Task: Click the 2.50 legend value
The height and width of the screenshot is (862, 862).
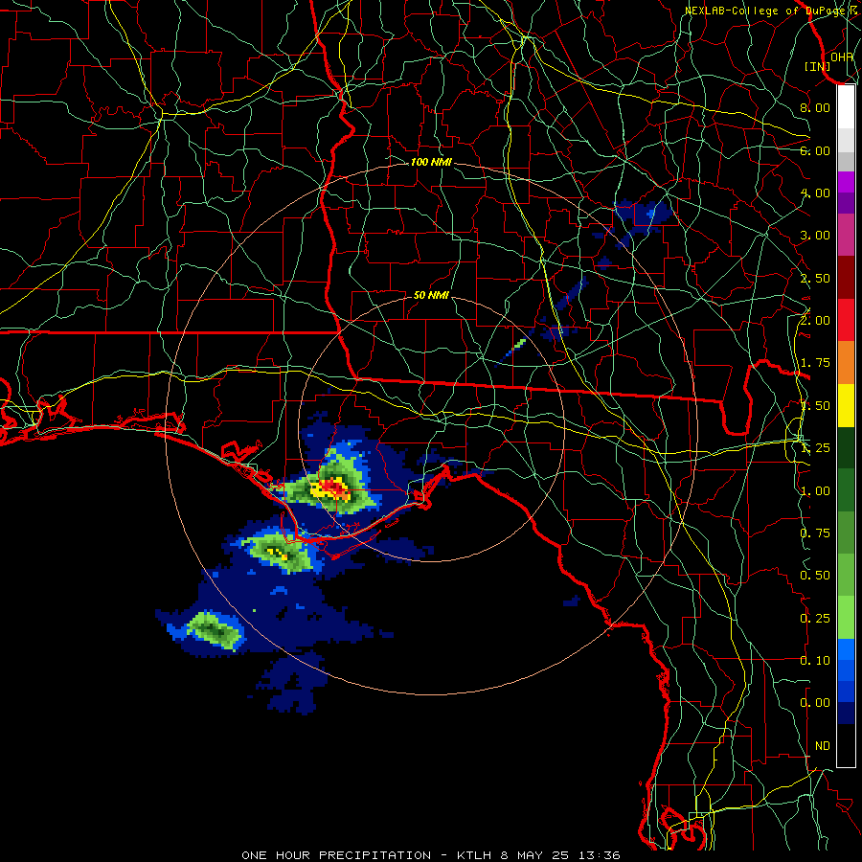Action: coord(815,278)
